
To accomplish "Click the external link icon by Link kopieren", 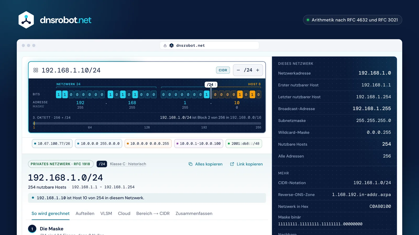I will (232, 164).
